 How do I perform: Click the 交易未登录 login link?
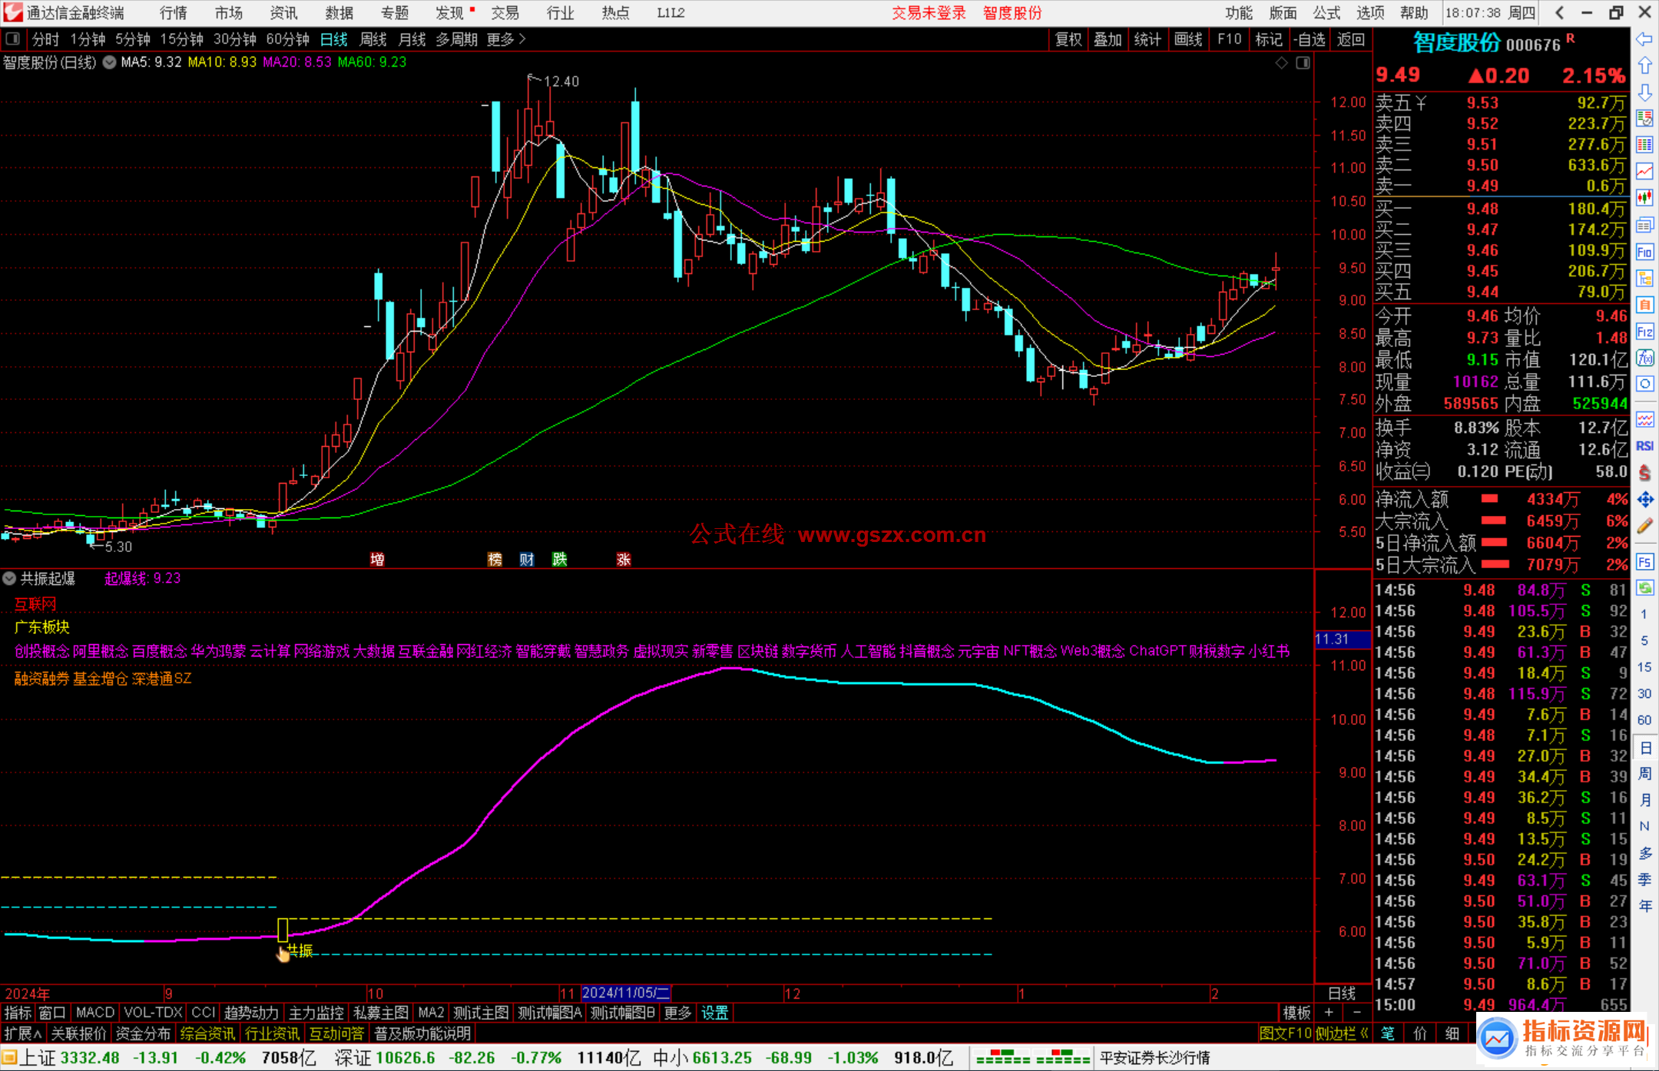(929, 13)
